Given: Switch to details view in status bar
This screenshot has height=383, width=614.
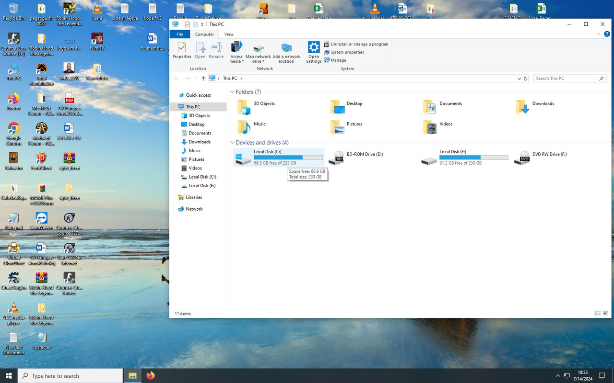Looking at the screenshot, I should (597, 314).
